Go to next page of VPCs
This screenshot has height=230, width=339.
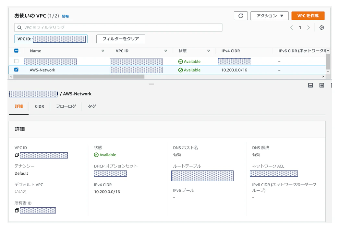click(309, 27)
